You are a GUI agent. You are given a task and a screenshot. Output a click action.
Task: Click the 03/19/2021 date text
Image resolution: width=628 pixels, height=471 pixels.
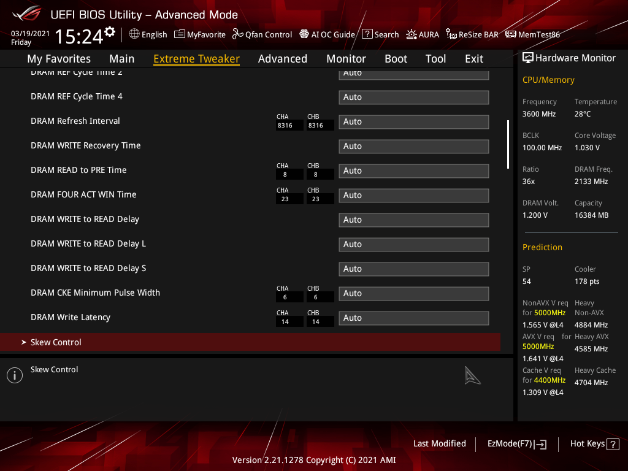pyautogui.click(x=30, y=34)
